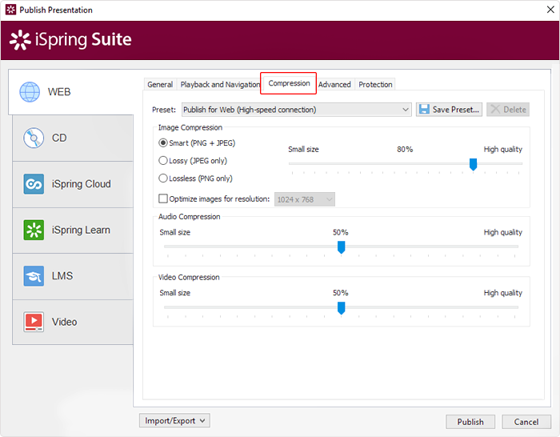The image size is (560, 437).
Task: Open the Import/Export dropdown menu
Action: (x=174, y=420)
